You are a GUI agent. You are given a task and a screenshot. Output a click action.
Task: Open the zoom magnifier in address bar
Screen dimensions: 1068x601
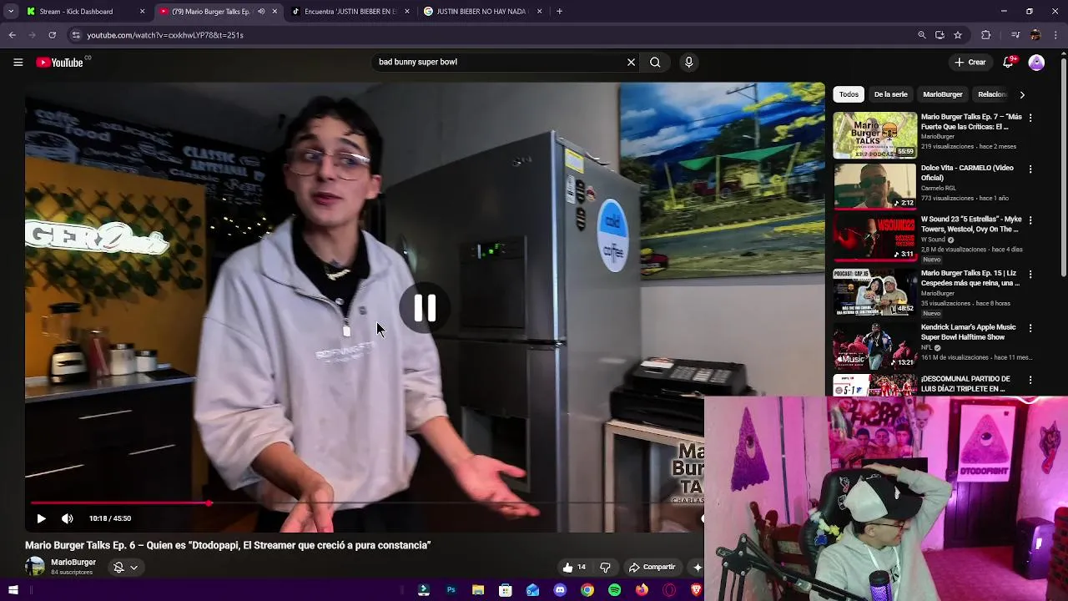pyautogui.click(x=921, y=35)
